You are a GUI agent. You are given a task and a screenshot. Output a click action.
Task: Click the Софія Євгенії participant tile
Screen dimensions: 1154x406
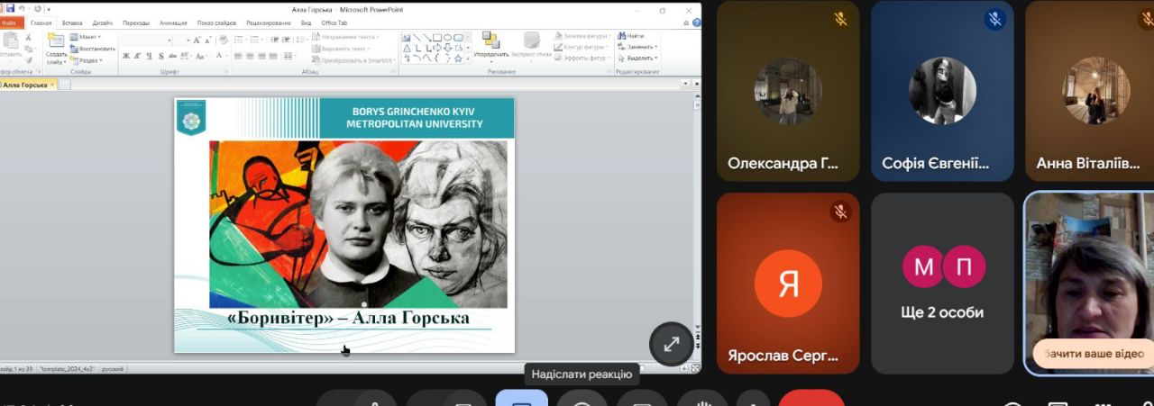pos(942,91)
